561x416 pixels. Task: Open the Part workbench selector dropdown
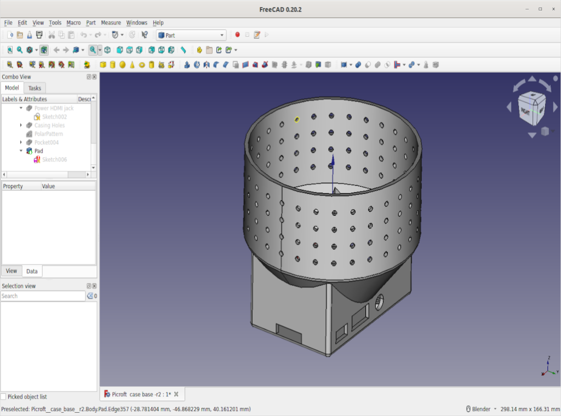tap(191, 35)
